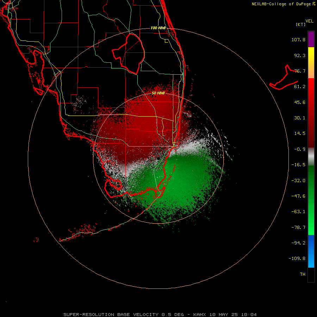Screen dimensions: 317x317
Task: Click the 92.3 velocity scale value
Action: (300, 55)
